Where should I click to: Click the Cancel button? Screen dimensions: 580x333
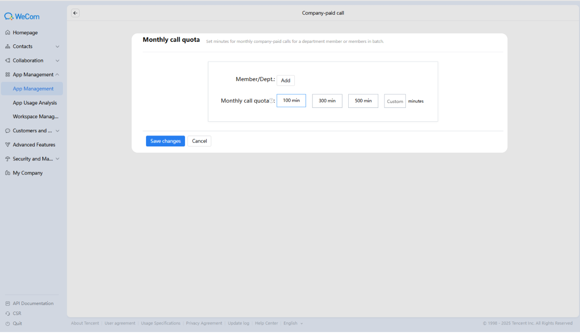point(199,141)
